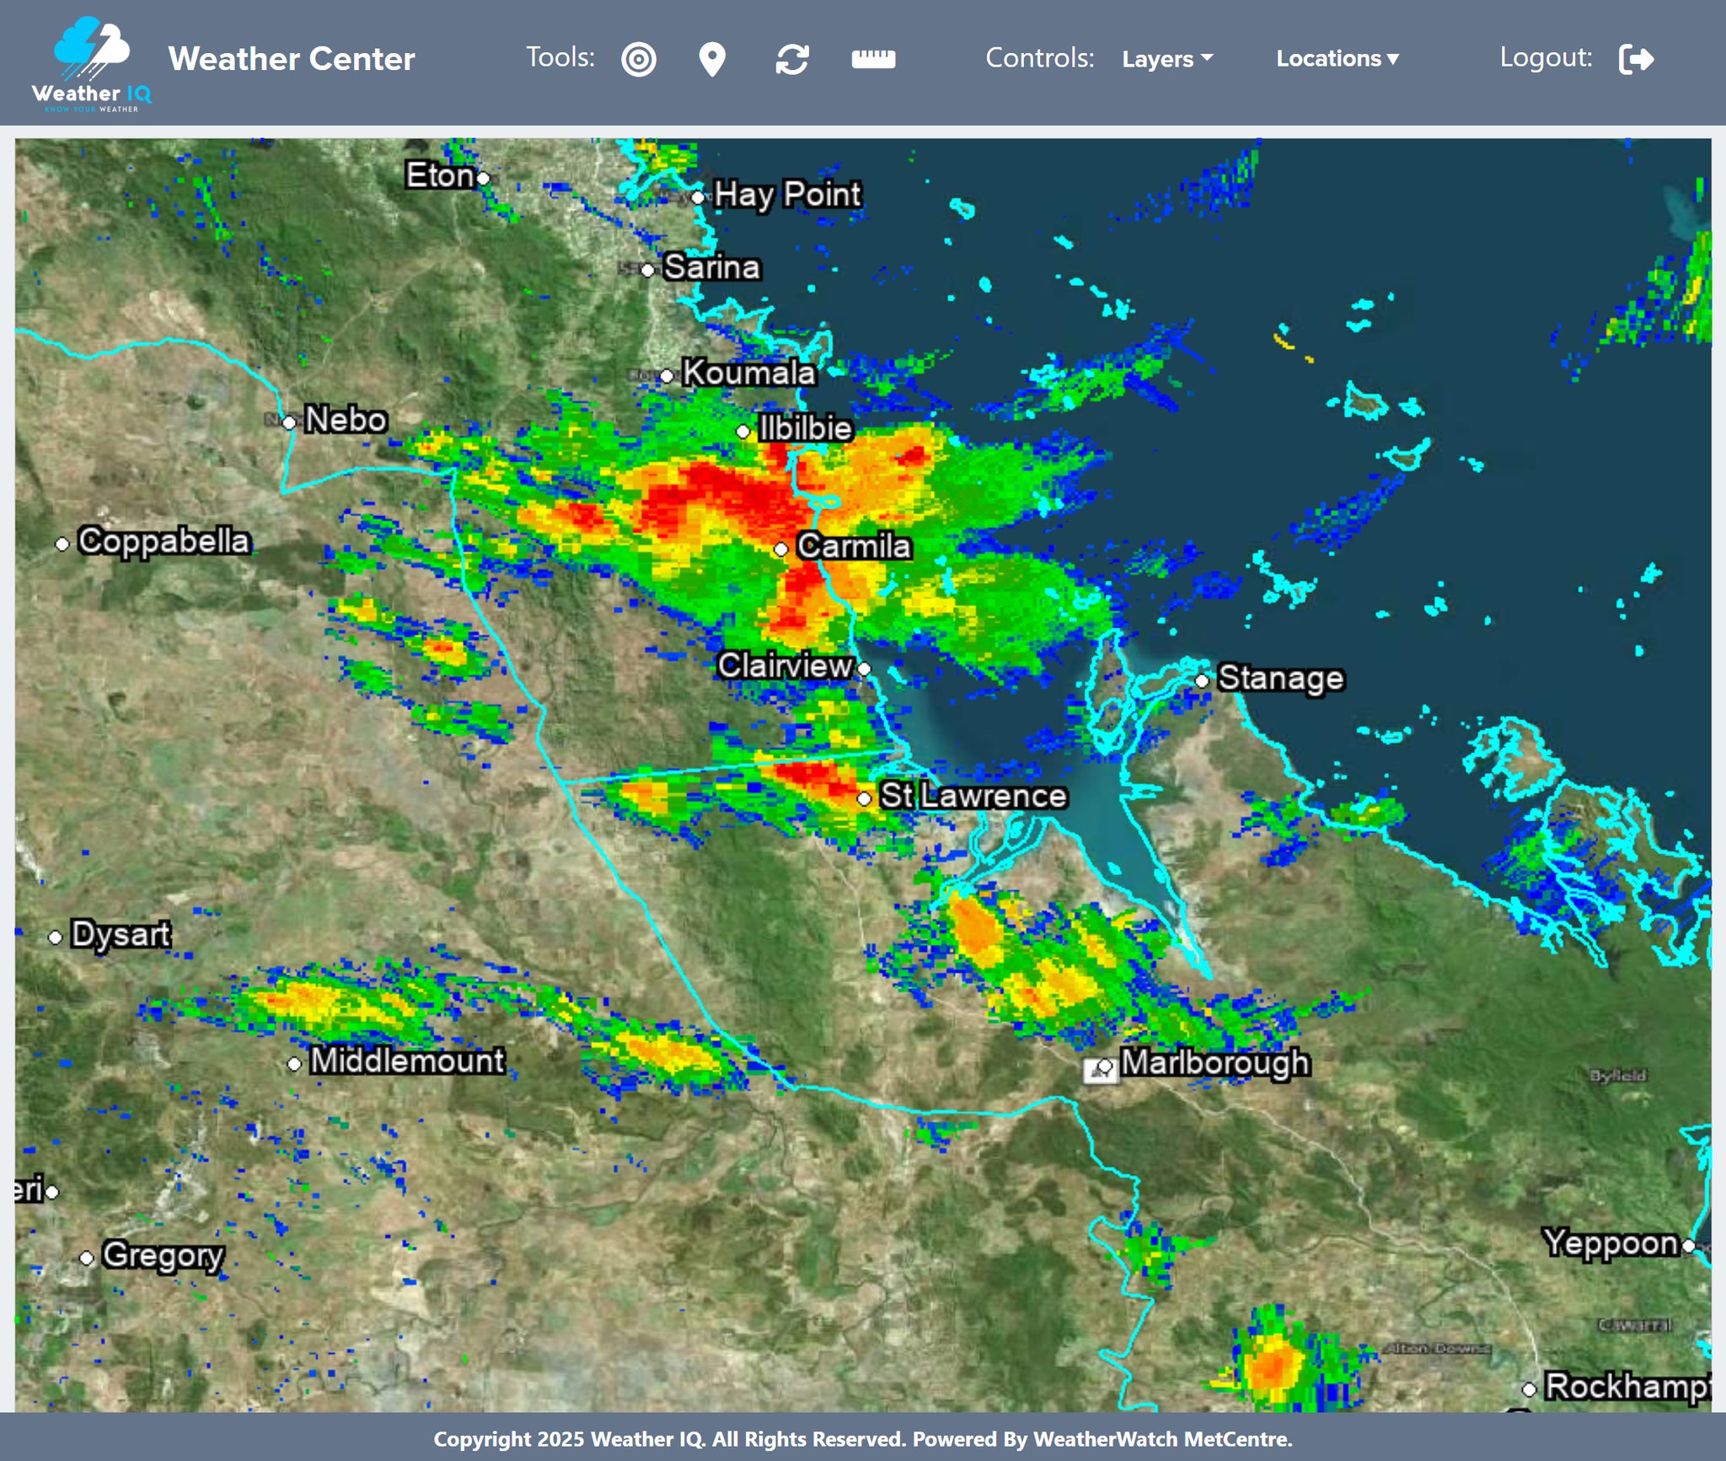Click the Yeppoon town label
The height and width of the screenshot is (1461, 1726).
[1611, 1243]
